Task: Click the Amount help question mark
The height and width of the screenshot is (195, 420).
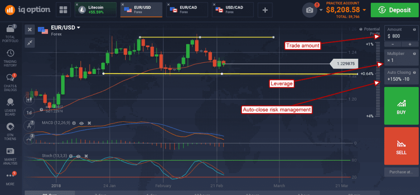Action: click(414, 30)
